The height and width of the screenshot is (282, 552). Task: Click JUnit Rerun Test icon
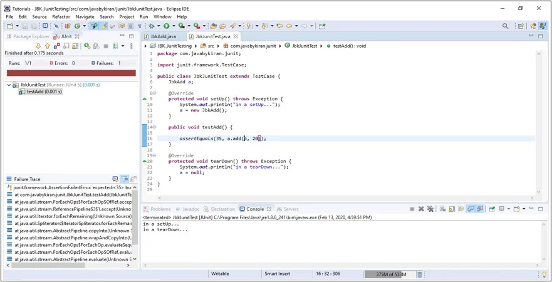[87, 46]
